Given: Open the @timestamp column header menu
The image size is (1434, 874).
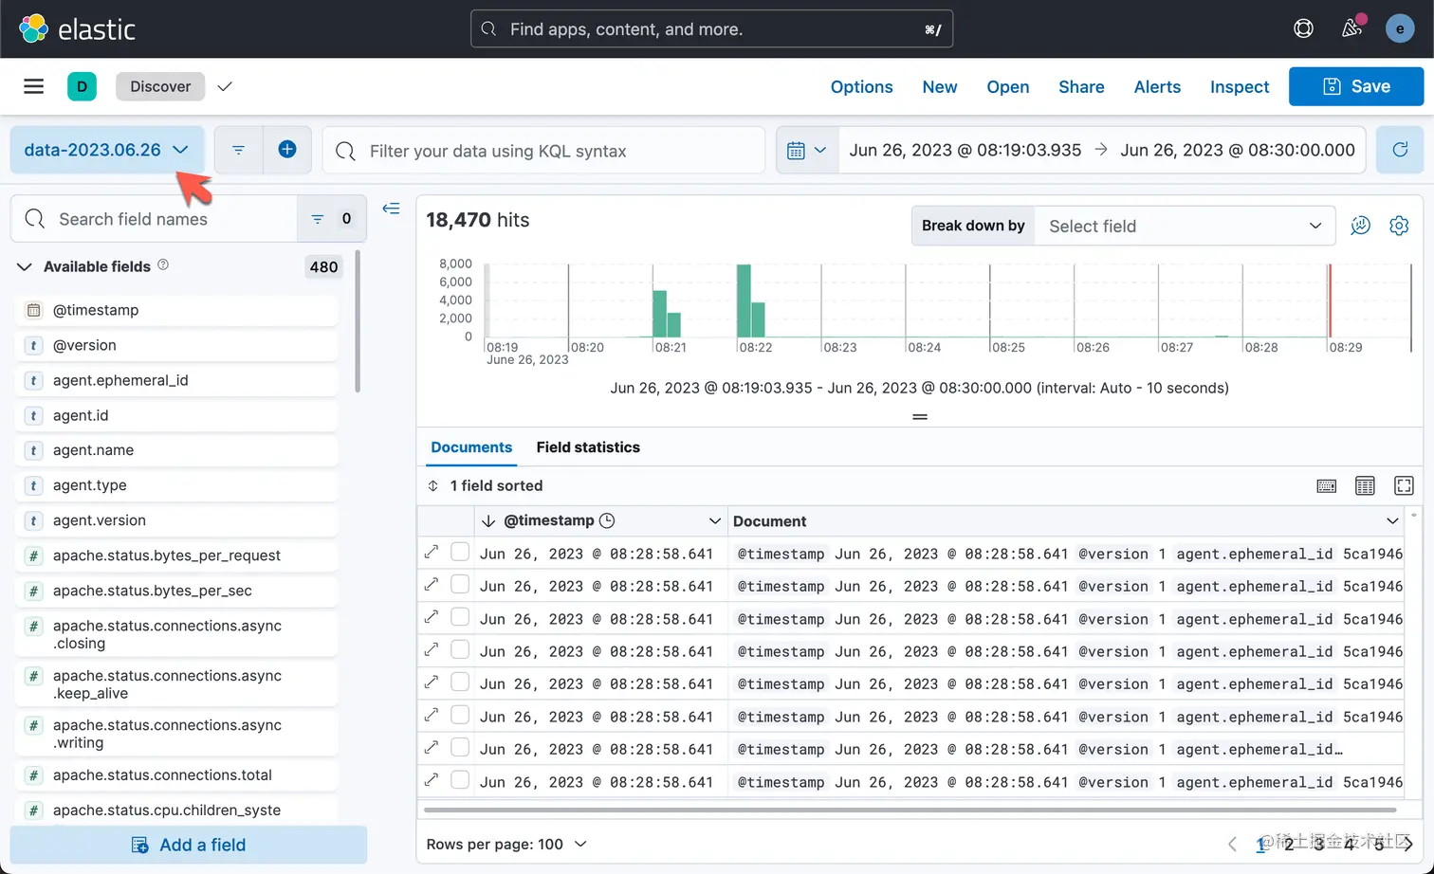Looking at the screenshot, I should pyautogui.click(x=715, y=520).
